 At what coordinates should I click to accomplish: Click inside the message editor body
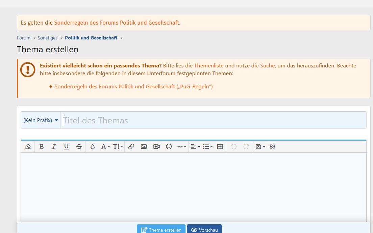pyautogui.click(x=193, y=187)
